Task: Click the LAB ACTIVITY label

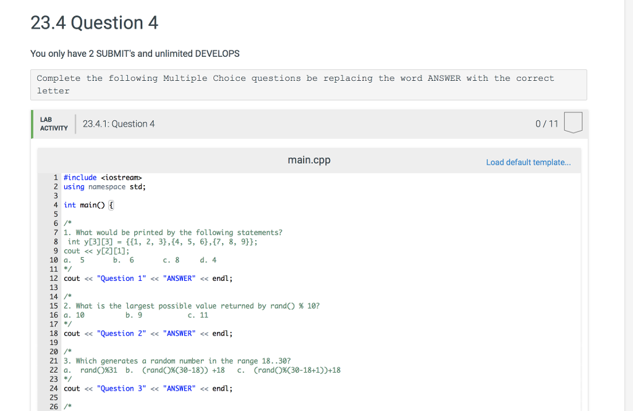Action: (54, 124)
